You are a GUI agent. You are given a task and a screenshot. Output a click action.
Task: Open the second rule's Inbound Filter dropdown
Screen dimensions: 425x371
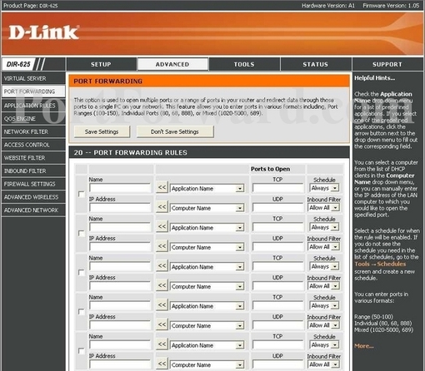[324, 247]
